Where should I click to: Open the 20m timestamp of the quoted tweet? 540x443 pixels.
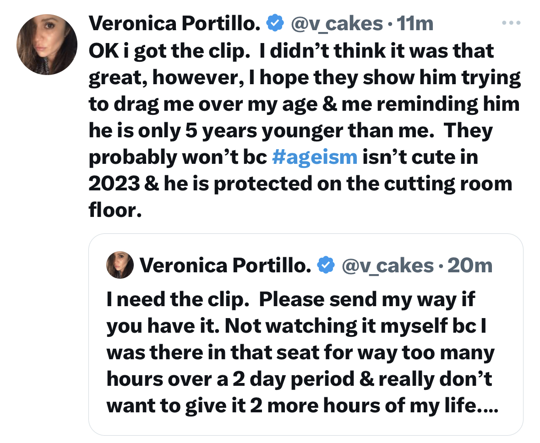click(x=470, y=265)
